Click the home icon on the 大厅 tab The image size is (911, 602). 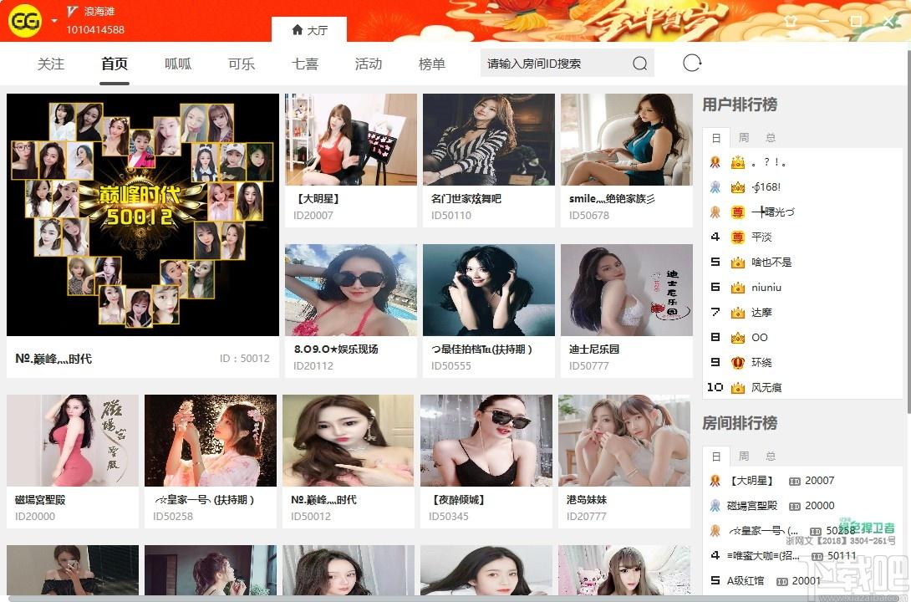point(298,29)
